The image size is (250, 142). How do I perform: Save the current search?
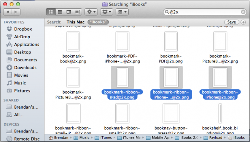(231, 22)
